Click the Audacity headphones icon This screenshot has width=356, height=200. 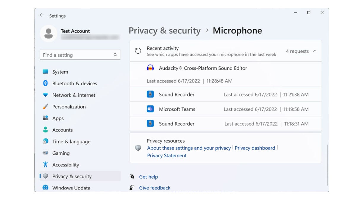point(150,68)
